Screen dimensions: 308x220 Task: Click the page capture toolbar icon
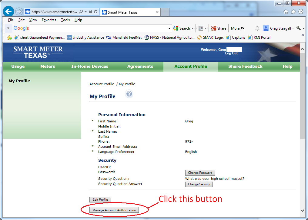pos(201,28)
